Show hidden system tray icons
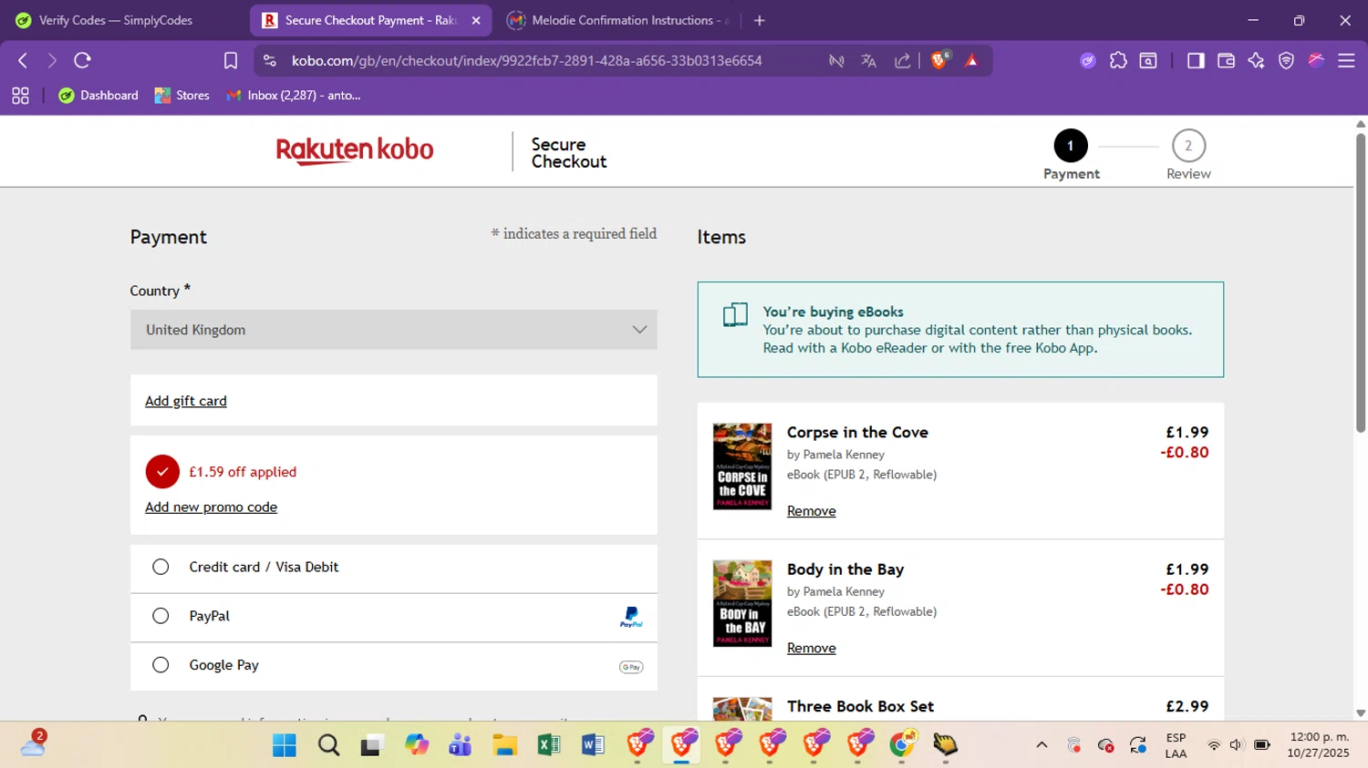This screenshot has height=768, width=1368. pyautogui.click(x=1042, y=745)
